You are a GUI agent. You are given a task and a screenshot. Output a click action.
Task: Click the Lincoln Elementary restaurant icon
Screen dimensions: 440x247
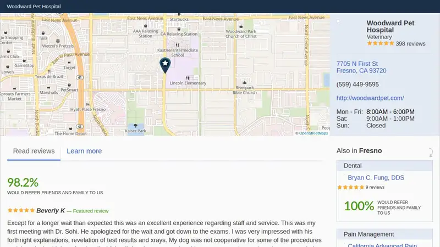coord(188,78)
